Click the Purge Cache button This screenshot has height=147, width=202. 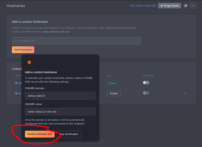169,6
